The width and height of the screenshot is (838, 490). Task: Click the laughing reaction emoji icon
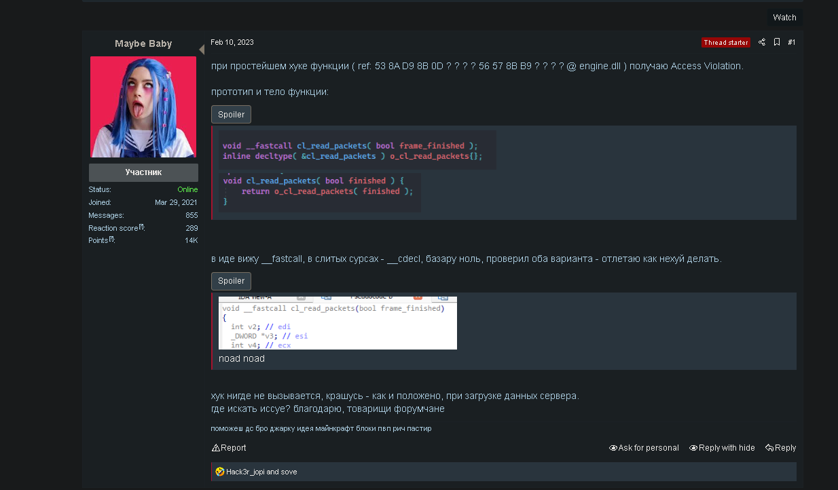pos(219,472)
